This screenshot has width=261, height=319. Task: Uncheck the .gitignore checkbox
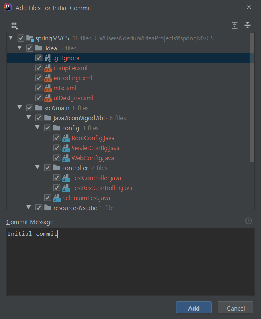pos(39,58)
